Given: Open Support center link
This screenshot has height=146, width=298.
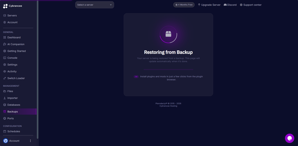Looking at the screenshot, I should click(251, 5).
